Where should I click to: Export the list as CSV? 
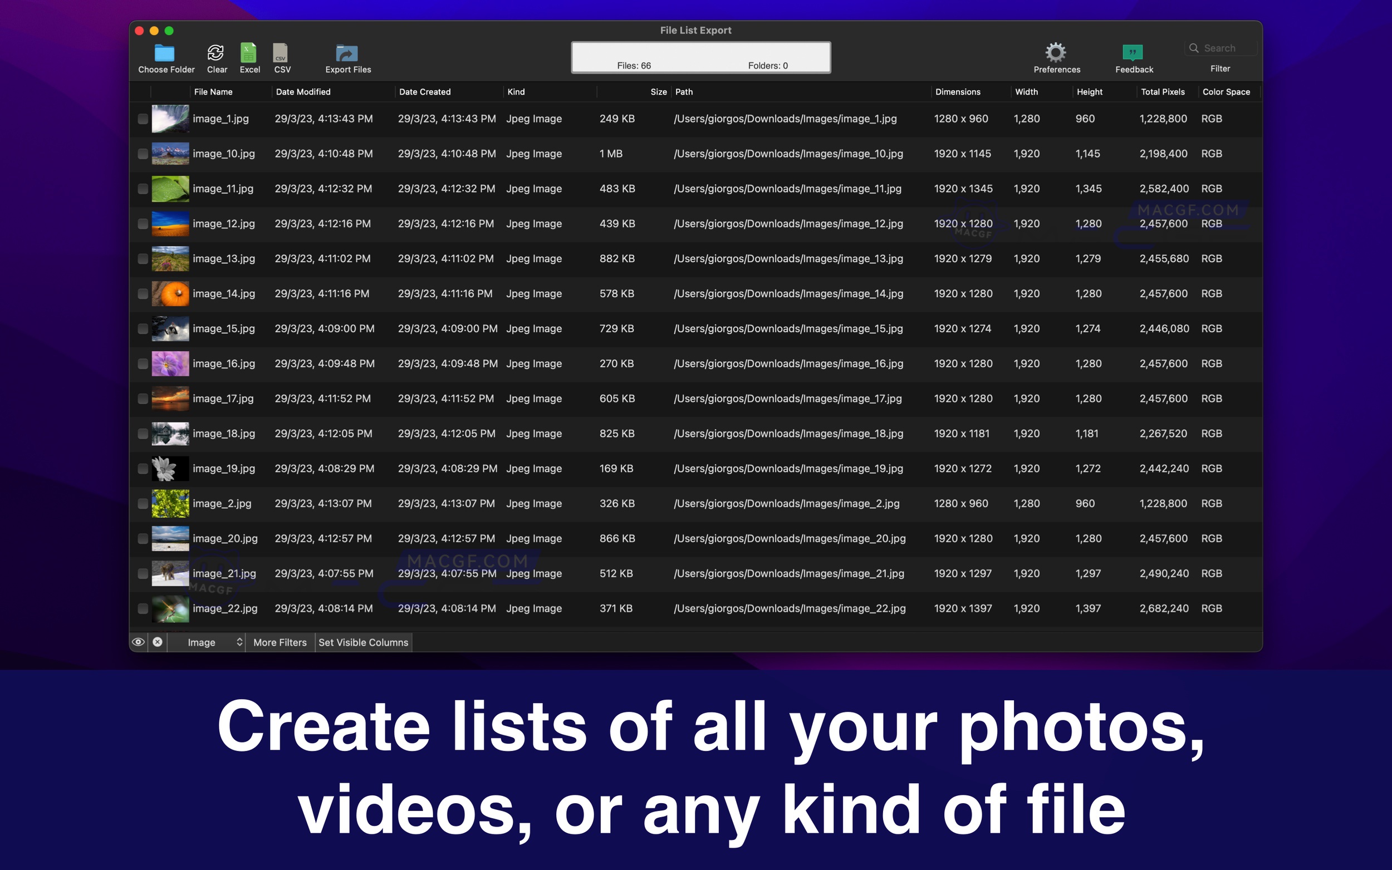tap(281, 53)
